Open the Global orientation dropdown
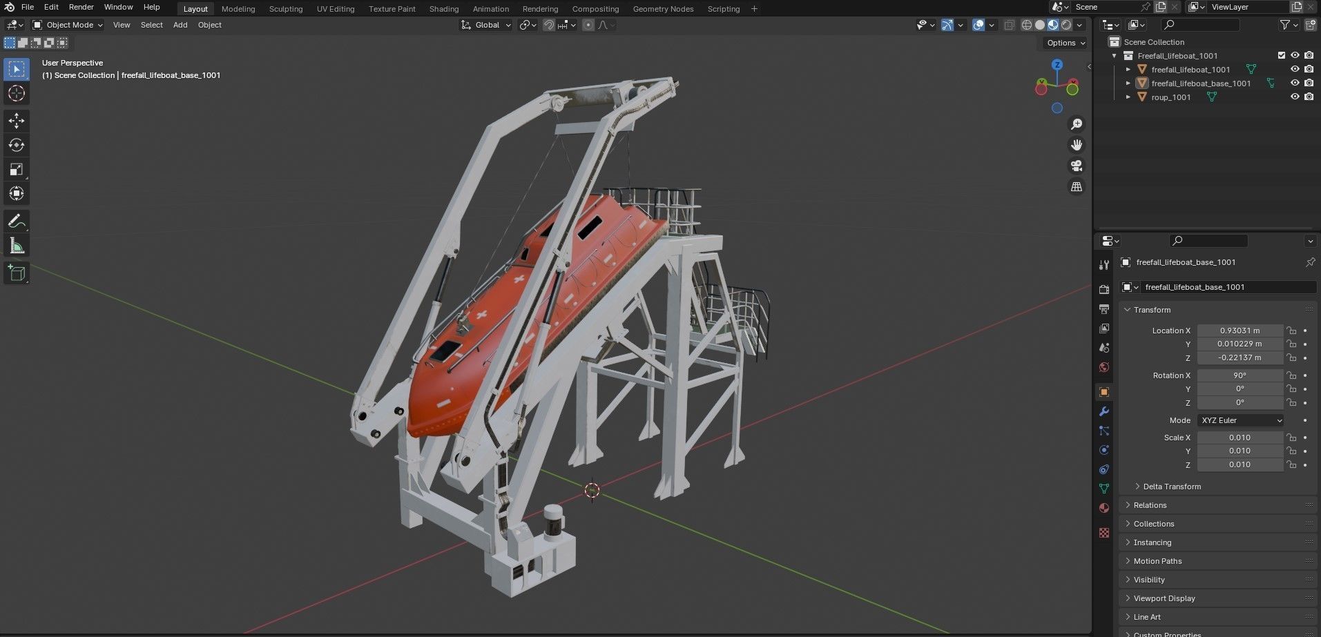This screenshot has width=1321, height=637. click(x=486, y=25)
